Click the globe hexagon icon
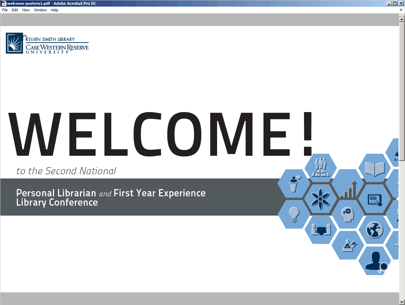 375,230
